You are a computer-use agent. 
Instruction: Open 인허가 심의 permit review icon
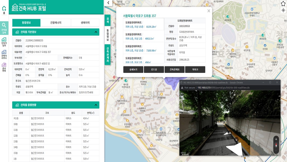tap(4, 42)
